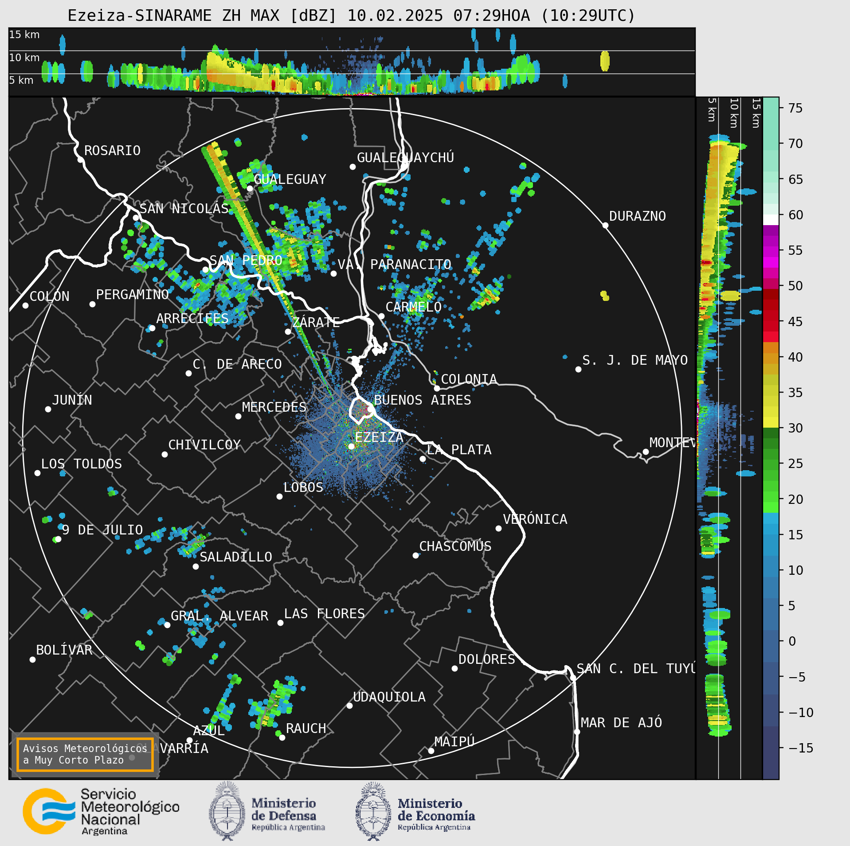Click the RAUCH city label
Screen dimensions: 850x846
(x=306, y=729)
